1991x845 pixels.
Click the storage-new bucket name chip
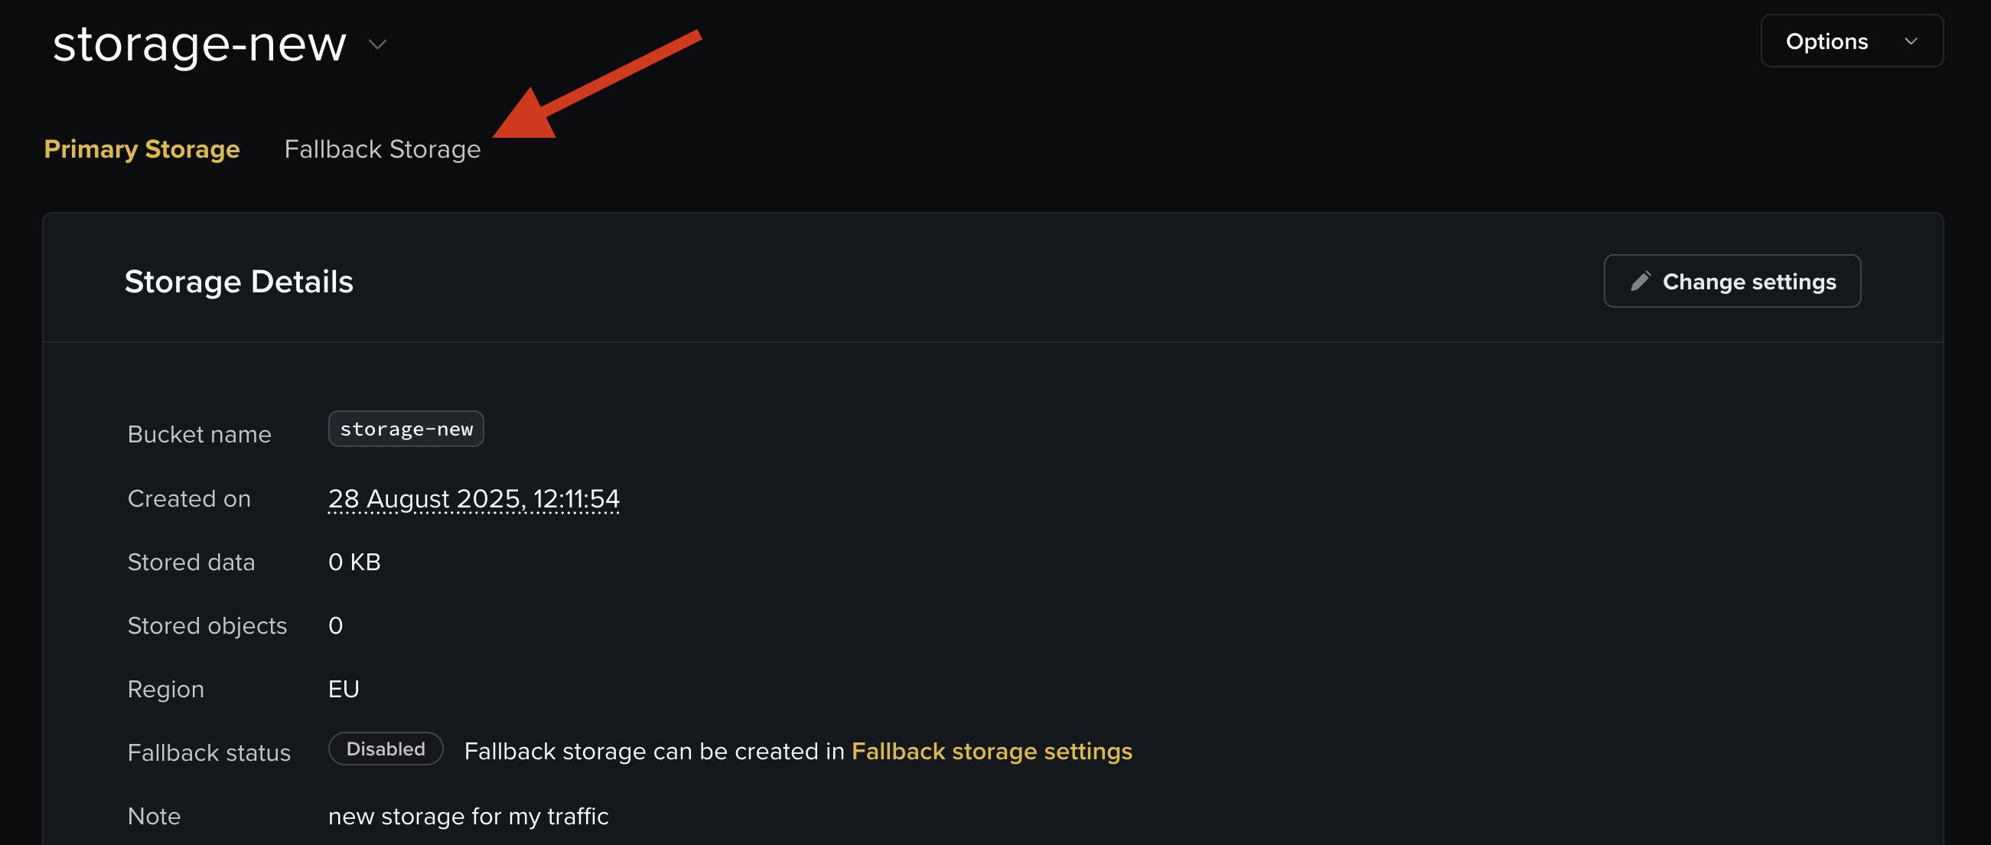[x=406, y=429]
